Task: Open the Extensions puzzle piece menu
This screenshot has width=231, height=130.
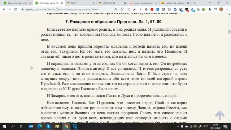Action: coord(209,9)
